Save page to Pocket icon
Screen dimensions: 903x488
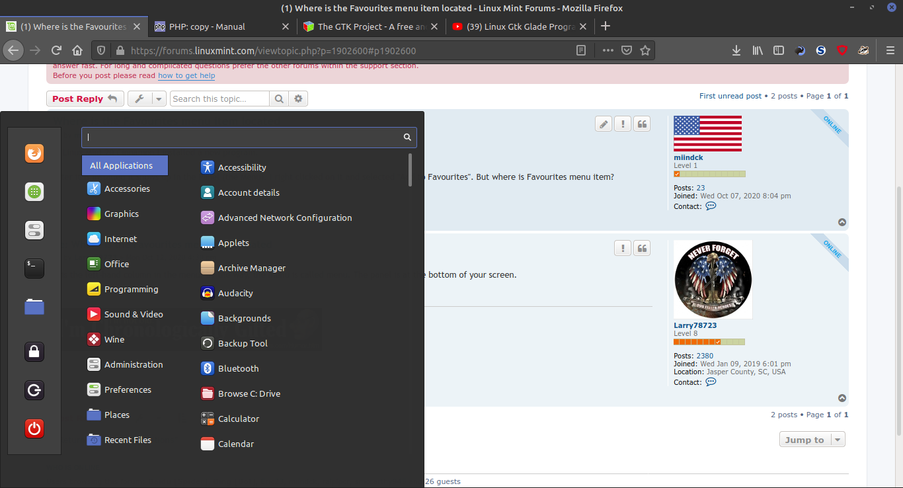click(627, 50)
